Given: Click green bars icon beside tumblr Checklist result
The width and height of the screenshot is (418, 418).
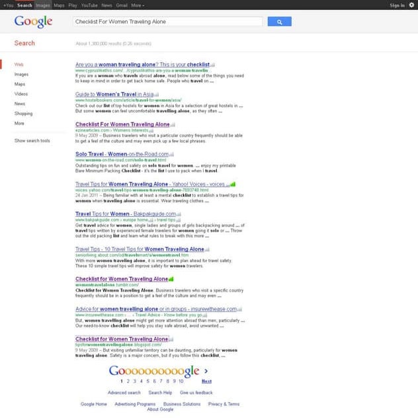Looking at the screenshot, I should (x=171, y=279).
